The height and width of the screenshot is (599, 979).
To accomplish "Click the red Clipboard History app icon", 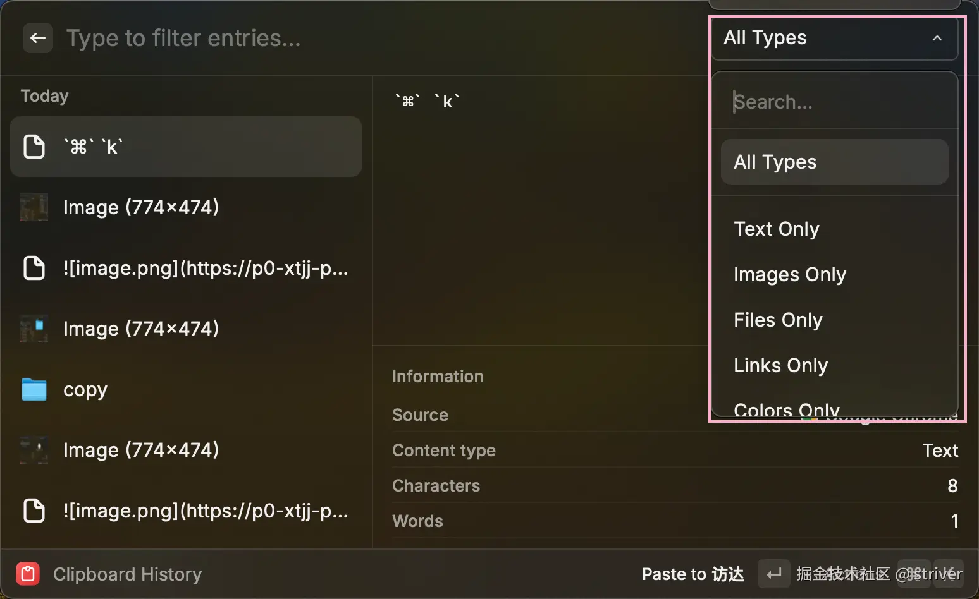I will coord(28,574).
